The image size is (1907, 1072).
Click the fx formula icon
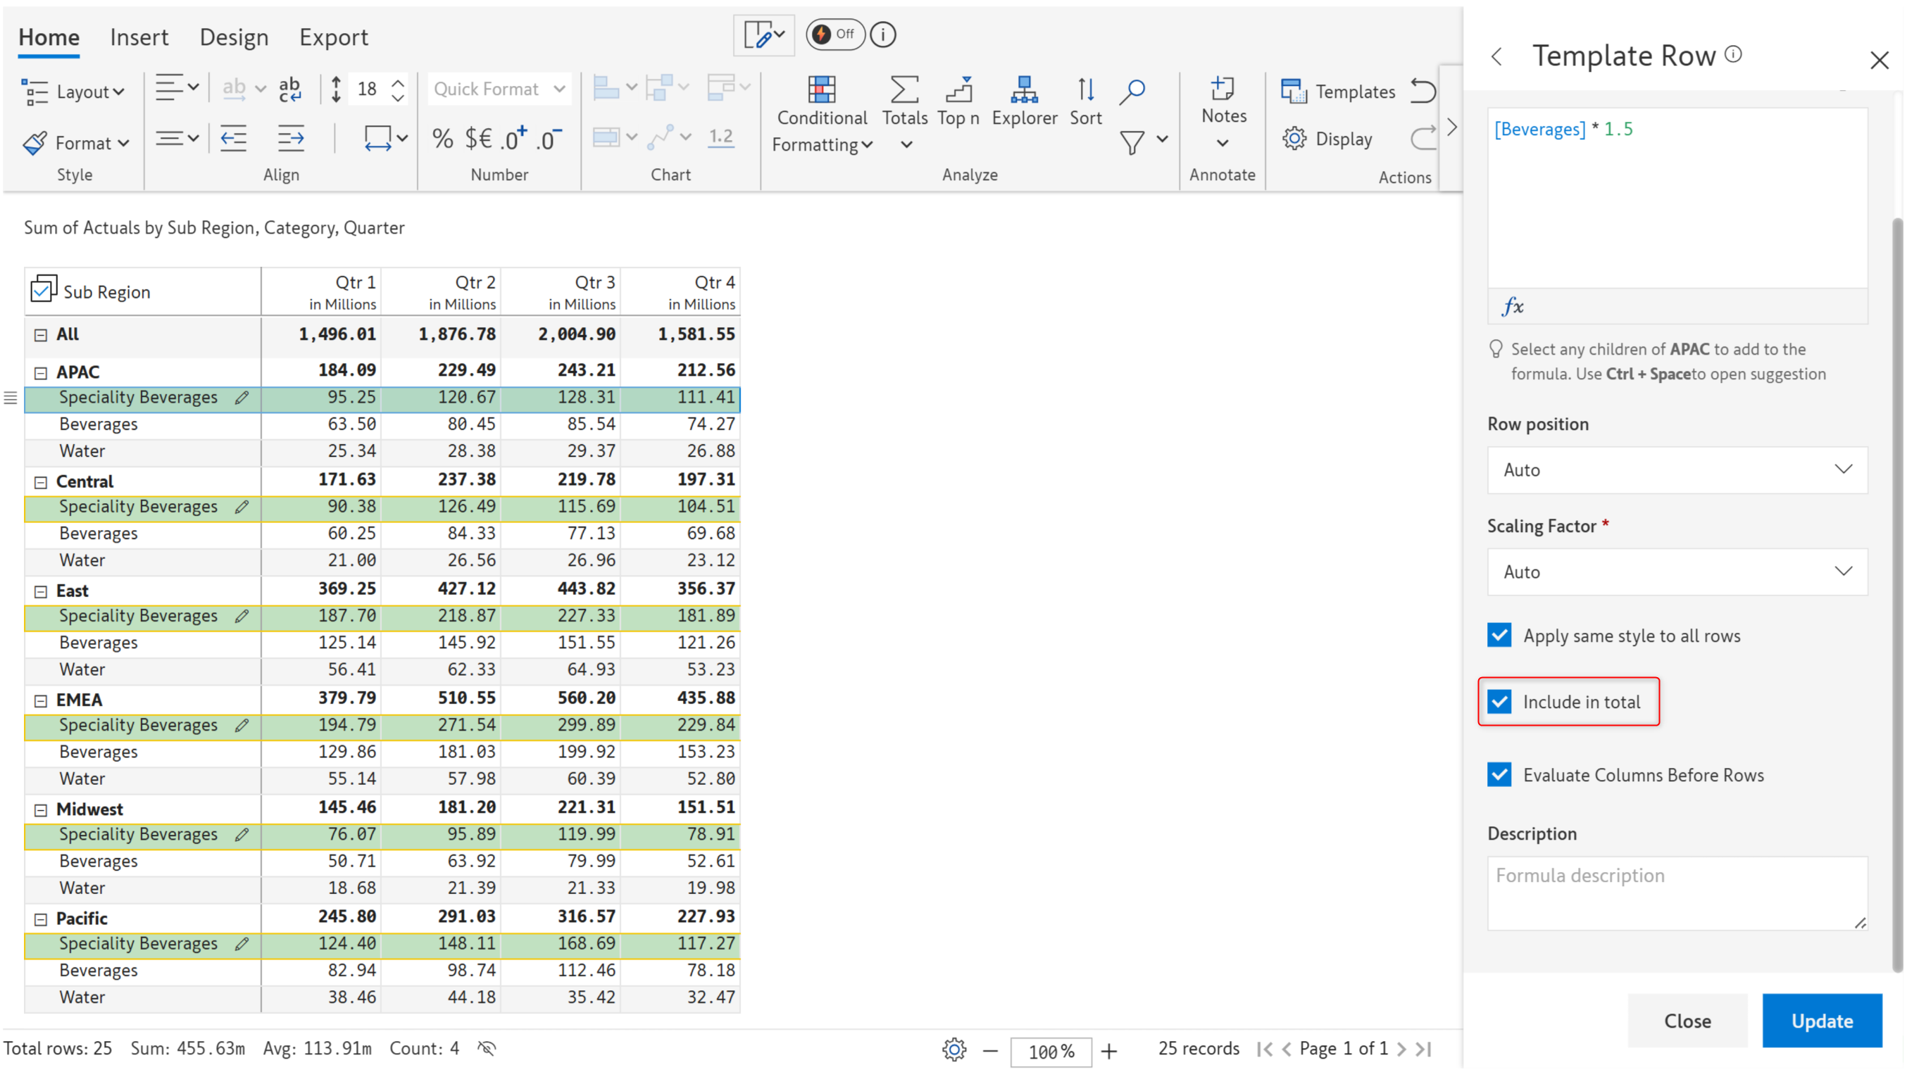(x=1513, y=306)
